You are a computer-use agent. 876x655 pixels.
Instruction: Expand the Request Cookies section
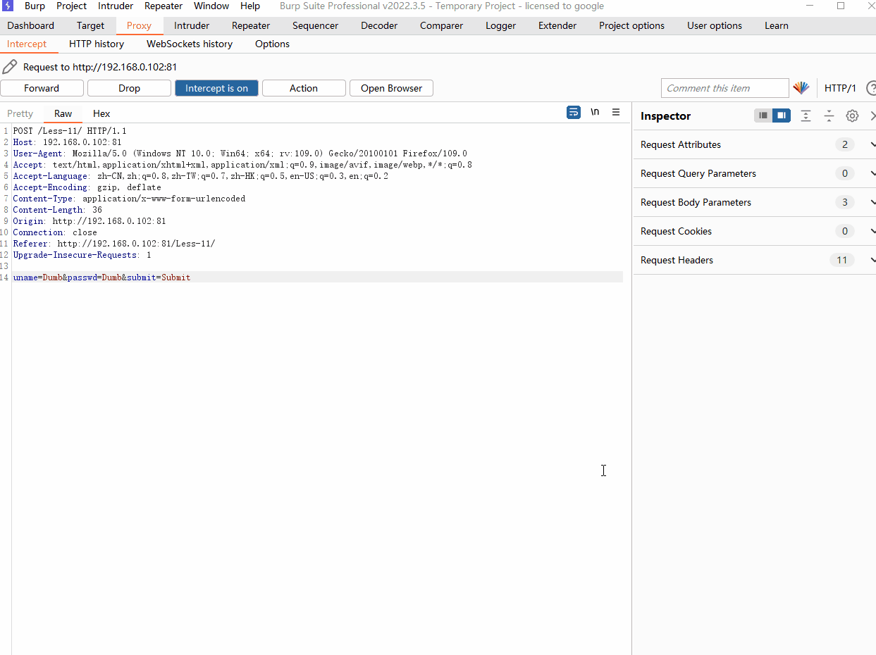(x=755, y=231)
